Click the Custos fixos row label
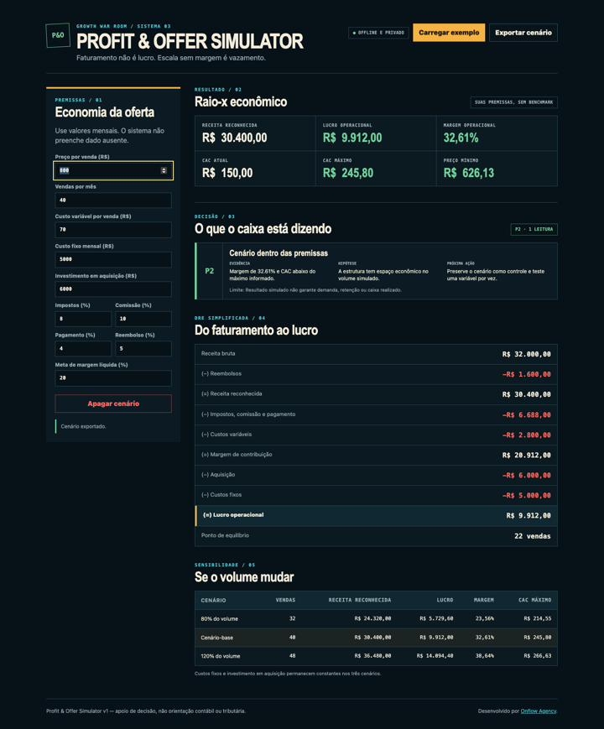604x729 pixels. [x=221, y=495]
